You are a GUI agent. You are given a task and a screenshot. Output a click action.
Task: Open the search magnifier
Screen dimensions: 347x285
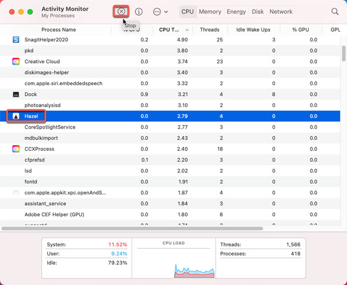pos(335,12)
